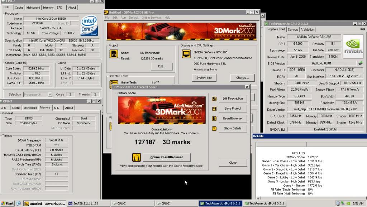Open the File menu in 3DMark2001
Screen dimensions: 367x207
(x=107, y=18)
